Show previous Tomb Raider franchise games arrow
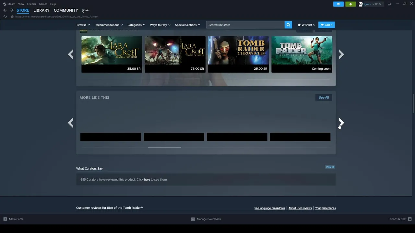 tap(70, 54)
